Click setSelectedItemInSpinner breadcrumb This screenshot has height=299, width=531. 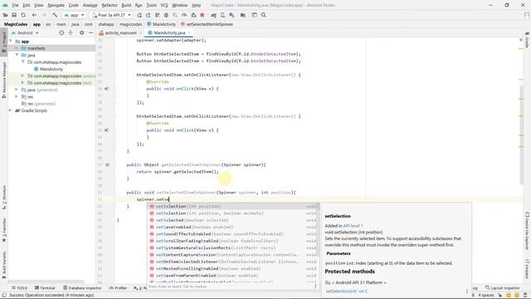[x=207, y=24]
